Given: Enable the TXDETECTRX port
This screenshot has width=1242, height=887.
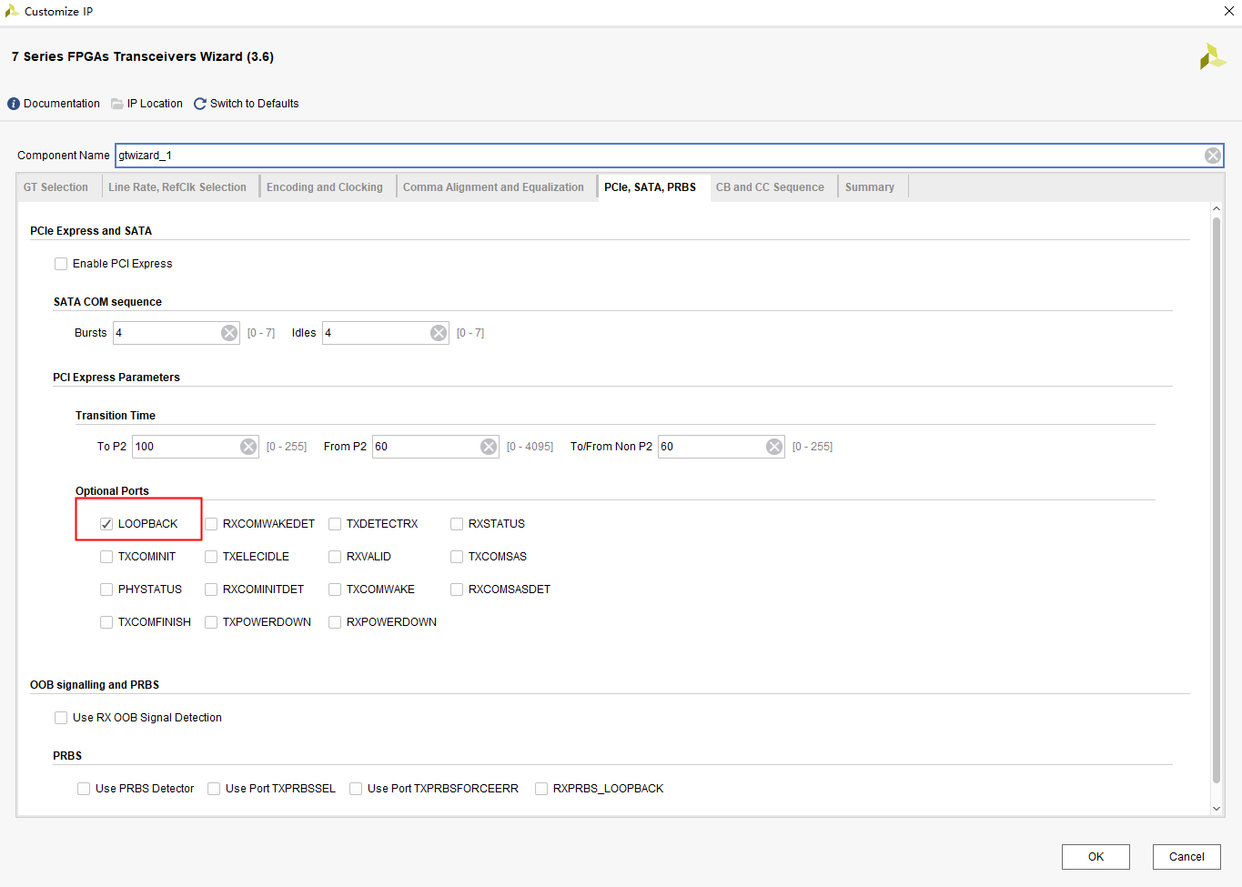Looking at the screenshot, I should tap(335, 524).
